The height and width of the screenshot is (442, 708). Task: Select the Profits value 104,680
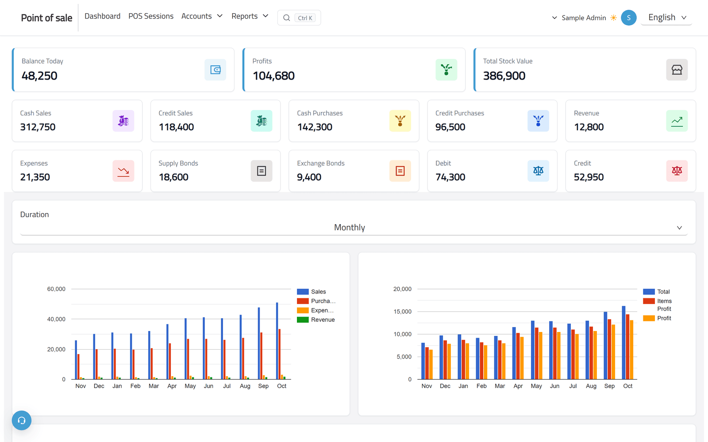[x=273, y=76]
